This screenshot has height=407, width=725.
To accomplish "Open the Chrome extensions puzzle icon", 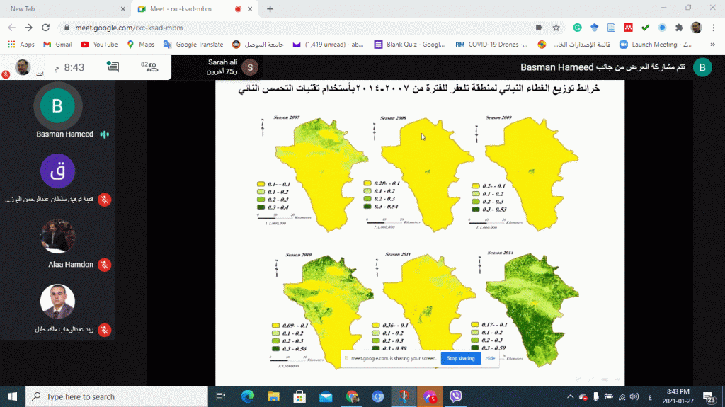I will 679,28.
